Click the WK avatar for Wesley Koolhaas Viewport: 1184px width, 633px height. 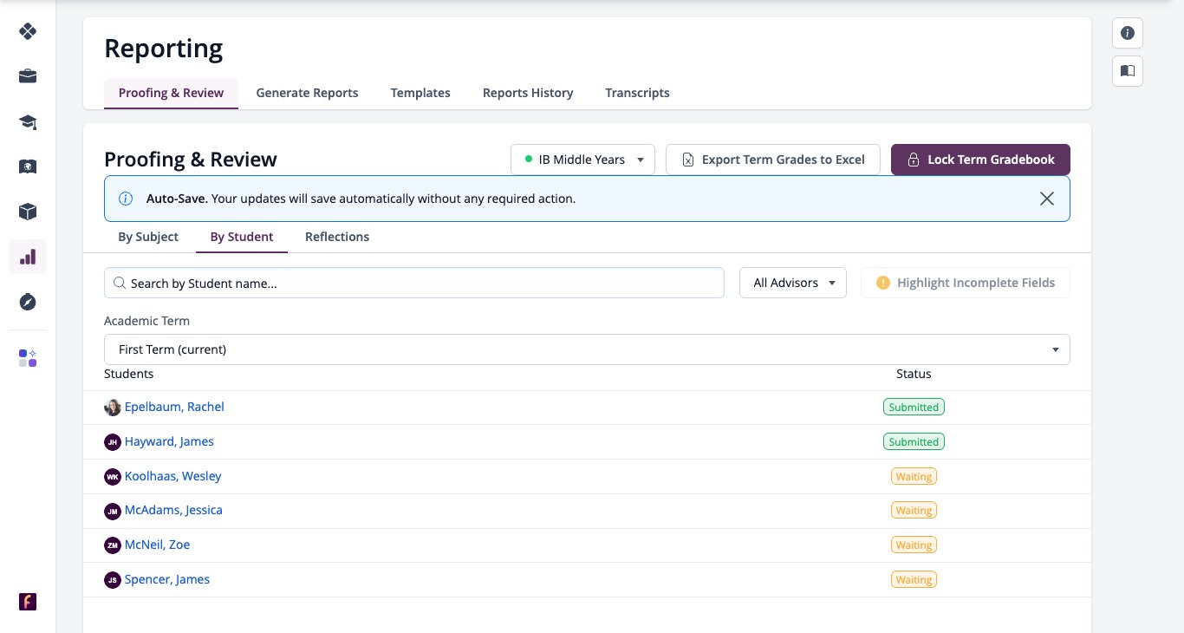click(x=113, y=477)
